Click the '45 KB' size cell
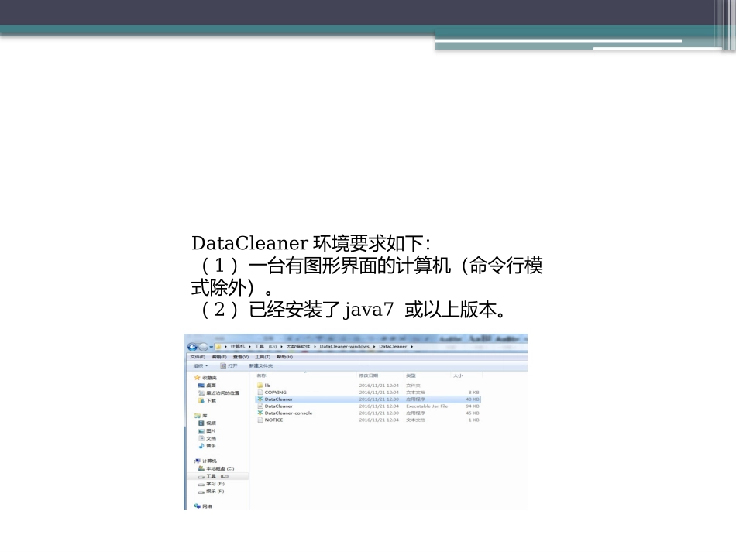The width and height of the screenshot is (736, 552). point(473,413)
